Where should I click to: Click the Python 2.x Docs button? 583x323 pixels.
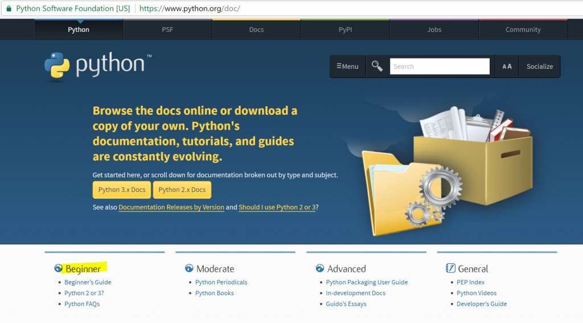pos(182,190)
